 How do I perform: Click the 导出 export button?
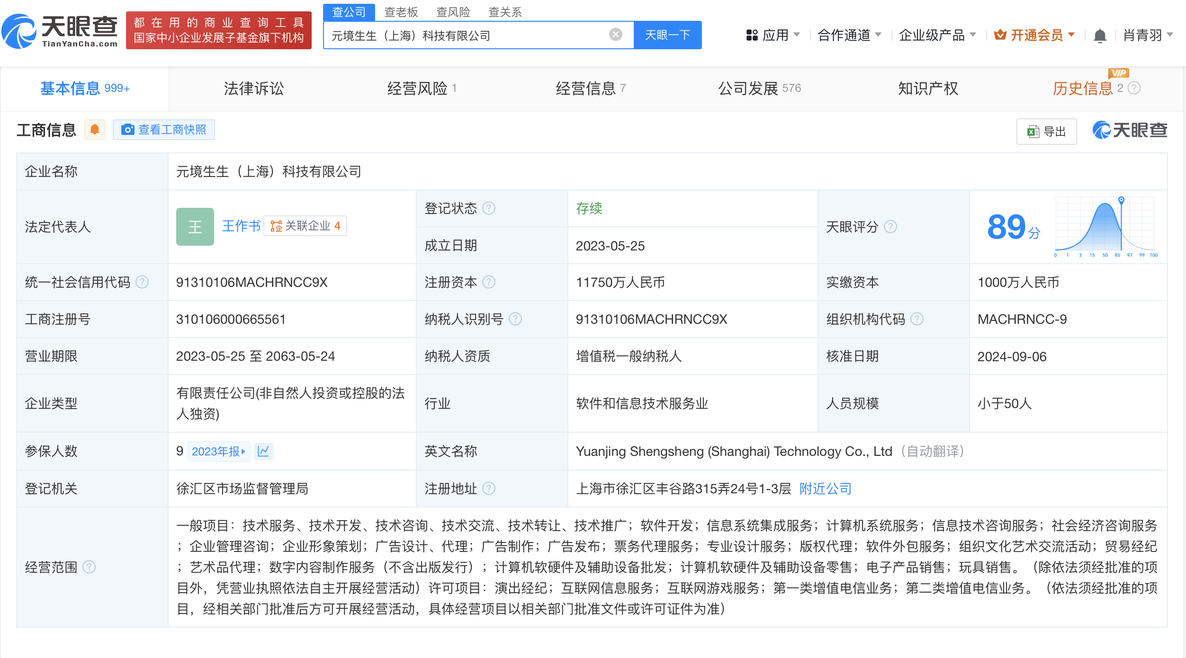1046,132
